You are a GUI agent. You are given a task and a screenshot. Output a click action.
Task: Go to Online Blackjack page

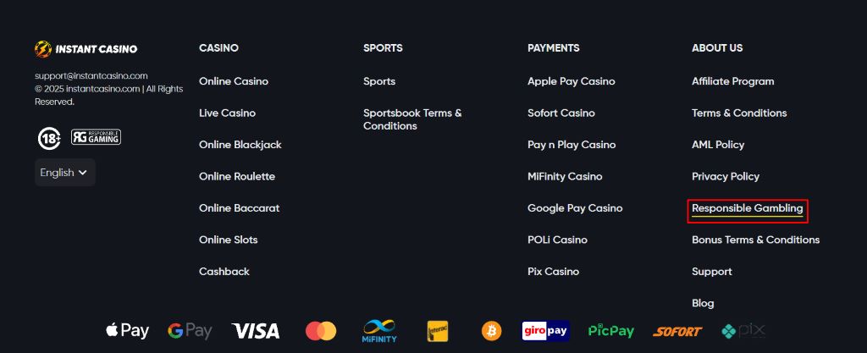pyautogui.click(x=240, y=145)
